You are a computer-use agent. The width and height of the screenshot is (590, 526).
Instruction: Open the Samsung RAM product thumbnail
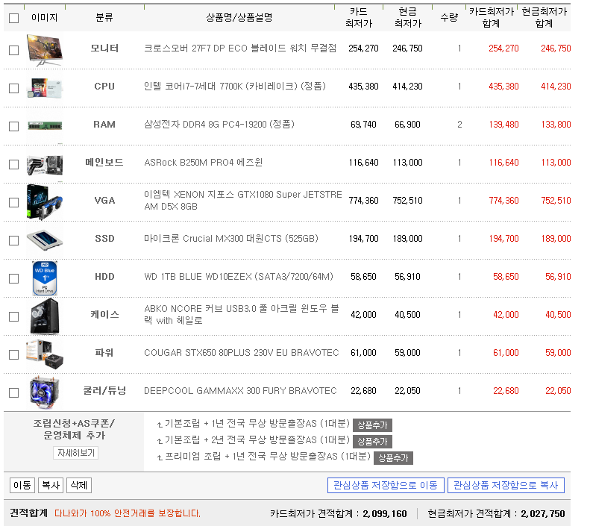[45, 125]
